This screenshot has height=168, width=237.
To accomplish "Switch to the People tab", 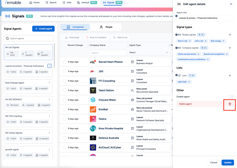I will (106, 27).
